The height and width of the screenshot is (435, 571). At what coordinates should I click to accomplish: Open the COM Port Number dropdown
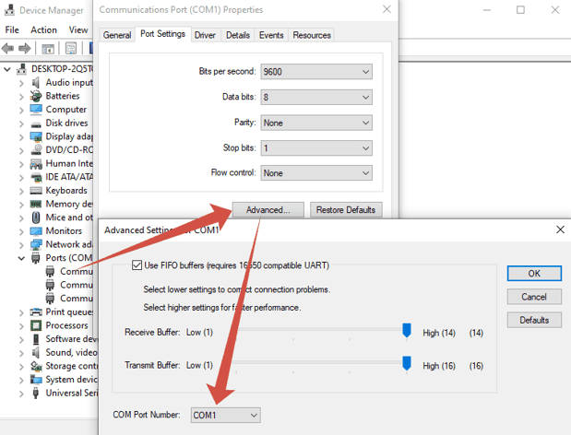click(226, 415)
